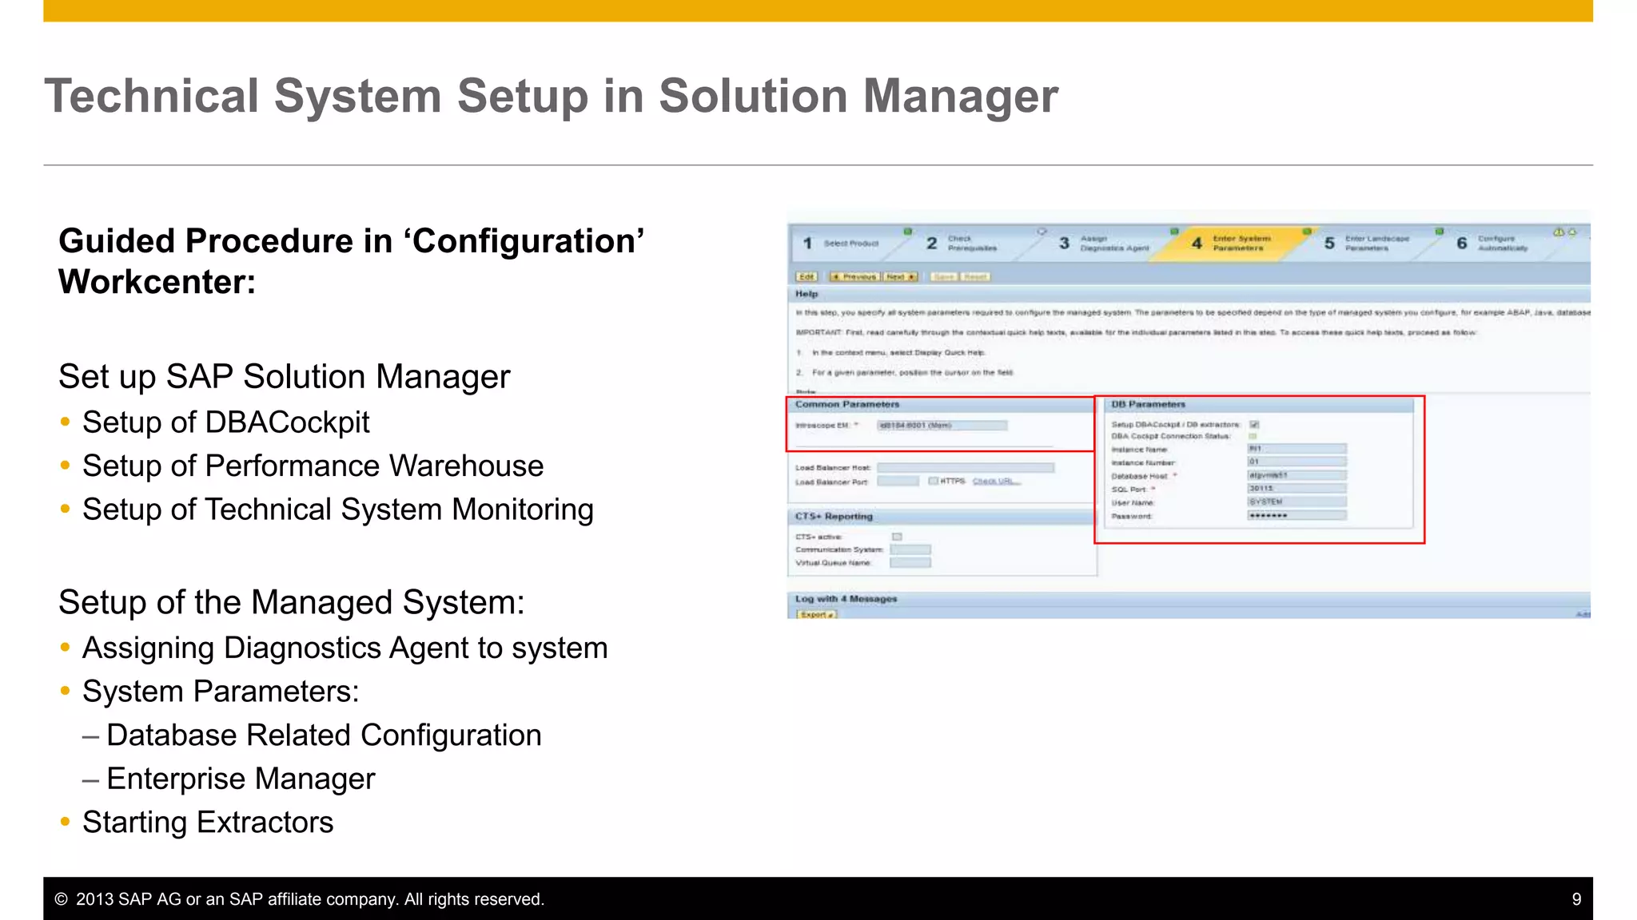The width and height of the screenshot is (1637, 920).
Task: Click the Database Host field
Action: [x=1296, y=475]
